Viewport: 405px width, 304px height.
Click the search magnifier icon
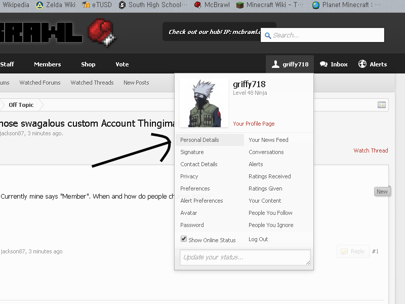click(267, 35)
